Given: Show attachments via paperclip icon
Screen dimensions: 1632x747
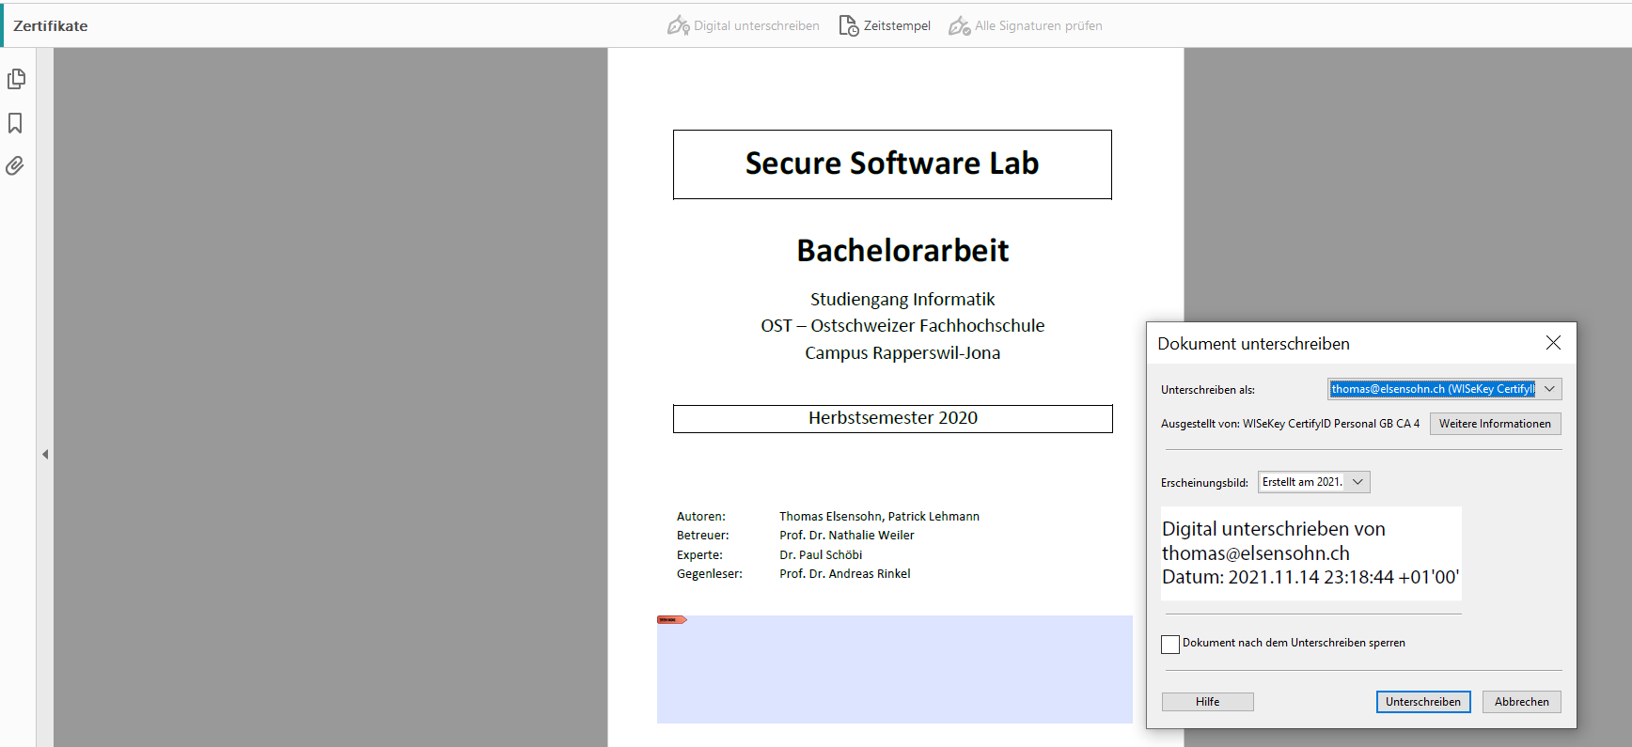Looking at the screenshot, I should tap(15, 166).
